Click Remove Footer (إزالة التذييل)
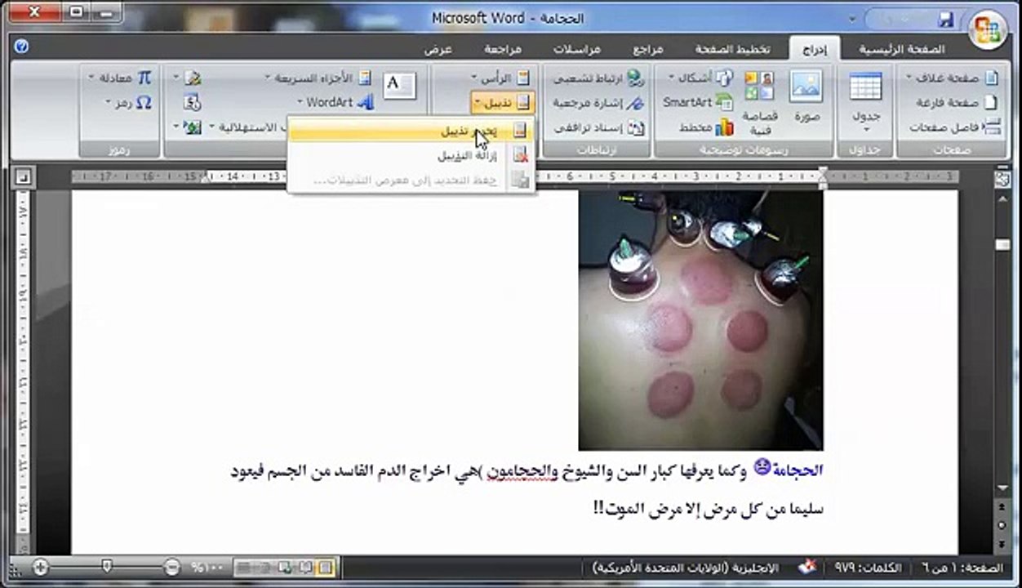The width and height of the screenshot is (1022, 588). (x=411, y=155)
